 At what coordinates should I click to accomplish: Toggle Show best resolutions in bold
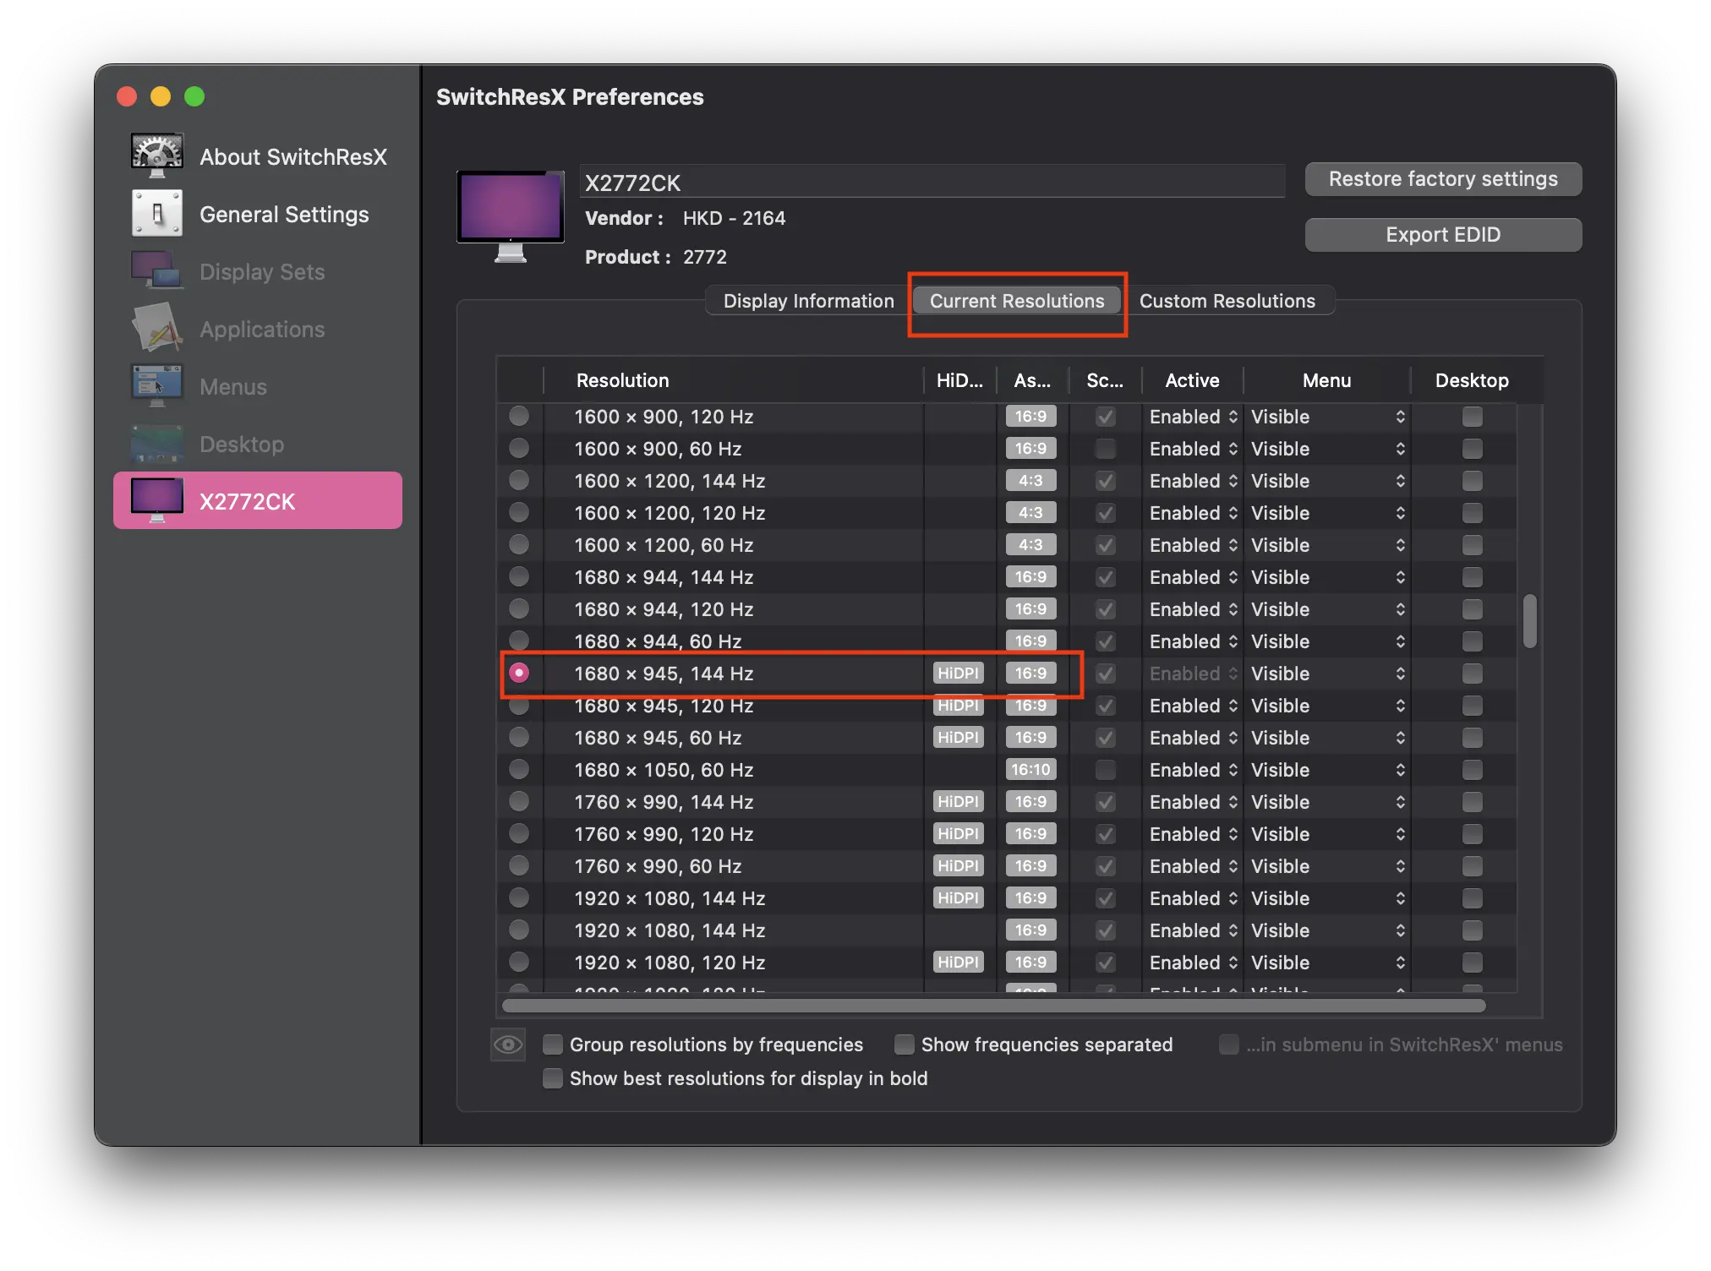tap(553, 1078)
